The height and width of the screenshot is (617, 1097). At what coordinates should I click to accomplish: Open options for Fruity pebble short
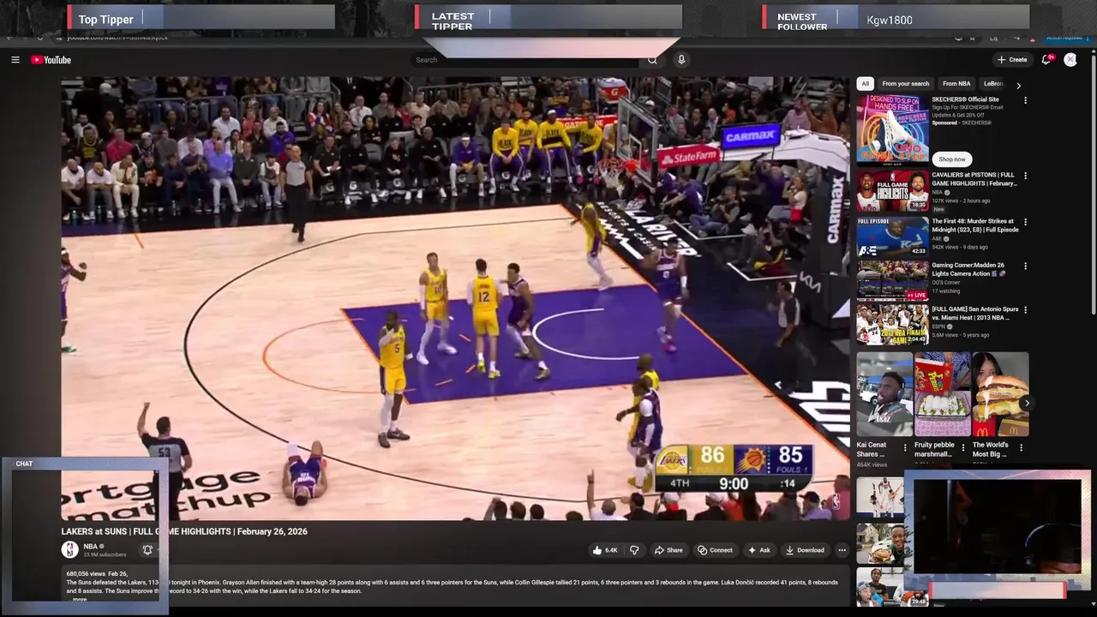click(x=962, y=447)
